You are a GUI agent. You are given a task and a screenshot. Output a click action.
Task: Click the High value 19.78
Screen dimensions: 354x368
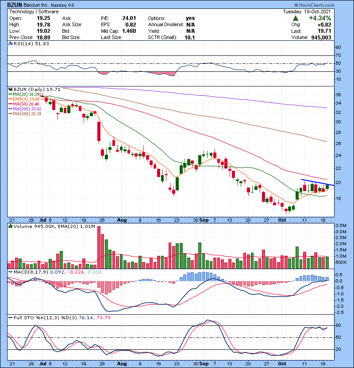coord(43,25)
